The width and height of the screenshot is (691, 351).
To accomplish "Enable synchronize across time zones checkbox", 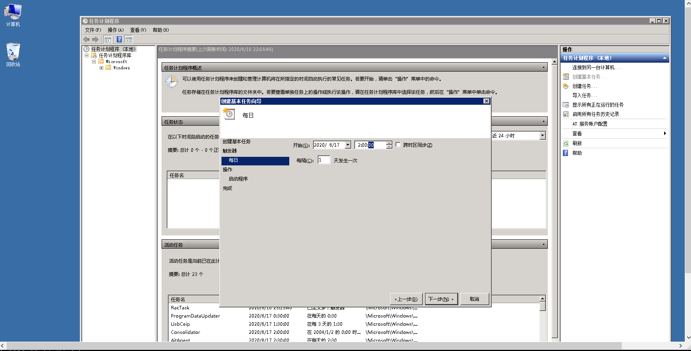I will (398, 144).
